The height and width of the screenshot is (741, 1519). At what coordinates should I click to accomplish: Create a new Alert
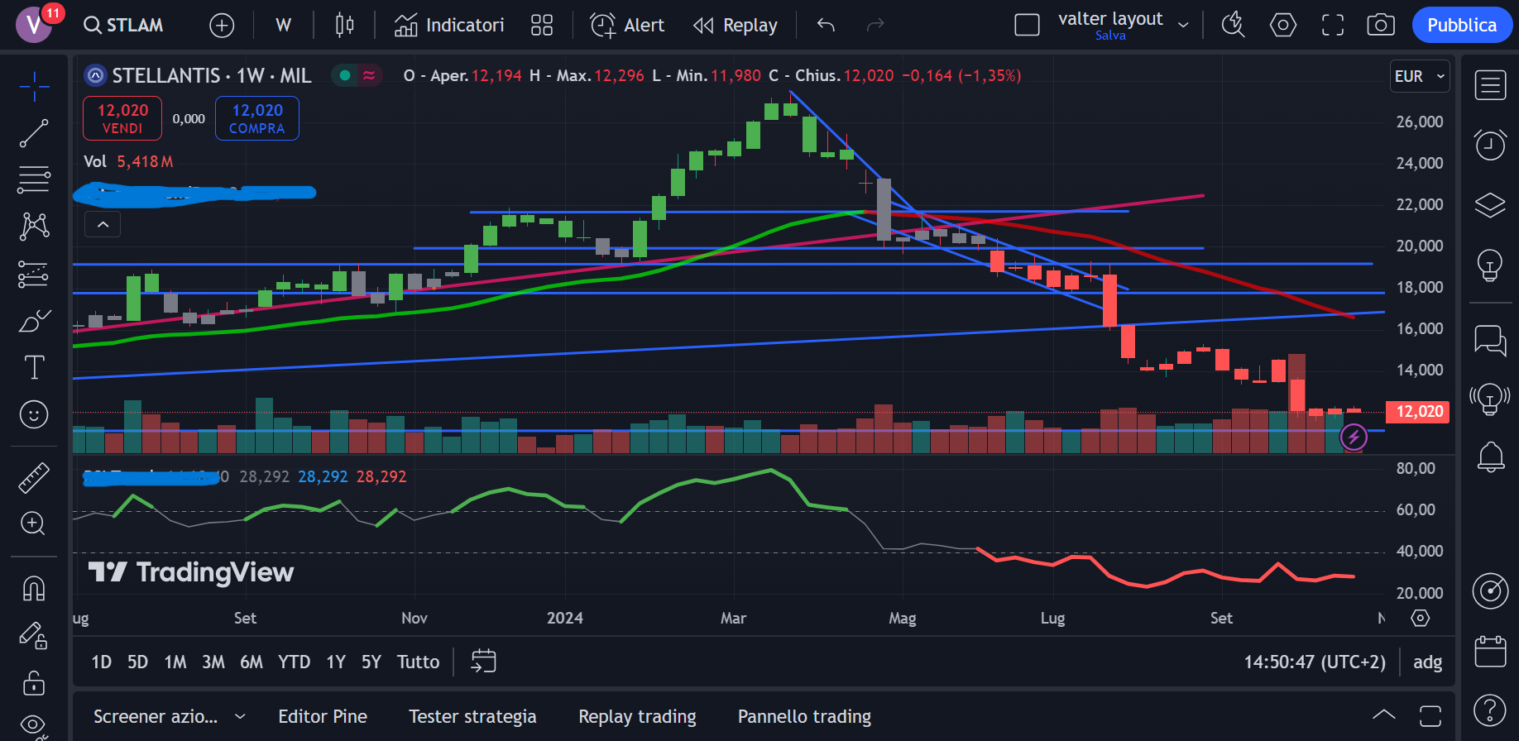pyautogui.click(x=627, y=25)
